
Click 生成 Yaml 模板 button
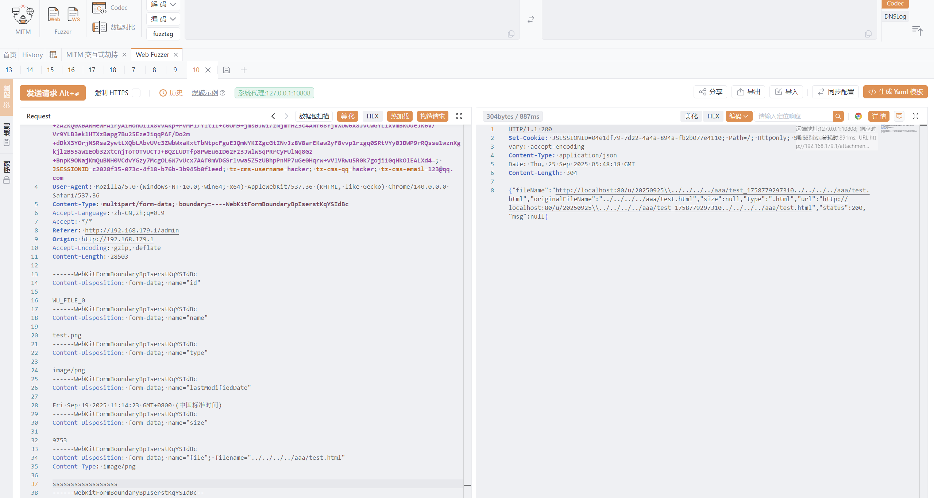click(x=895, y=92)
